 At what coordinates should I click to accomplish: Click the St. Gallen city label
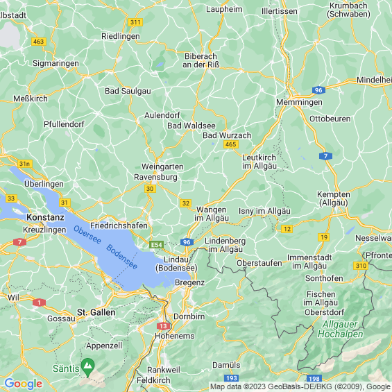(96, 312)
